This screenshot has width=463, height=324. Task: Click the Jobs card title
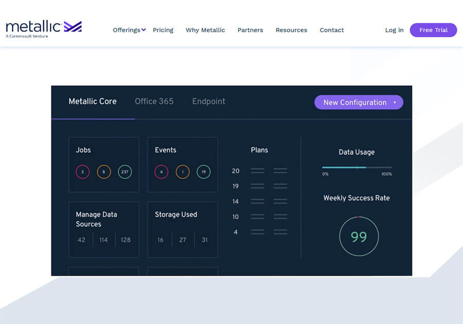(83, 150)
